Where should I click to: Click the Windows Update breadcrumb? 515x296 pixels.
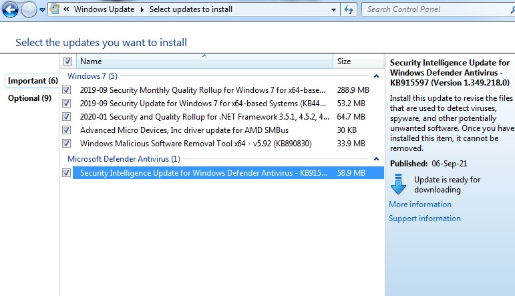tap(104, 9)
